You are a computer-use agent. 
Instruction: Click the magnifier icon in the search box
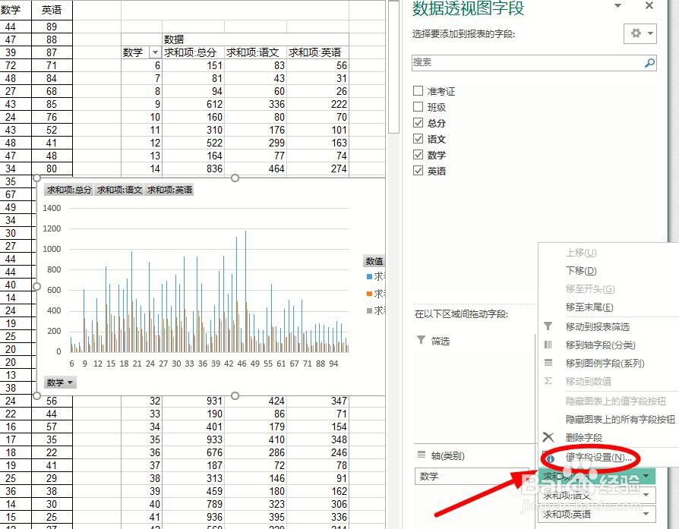pyautogui.click(x=651, y=62)
